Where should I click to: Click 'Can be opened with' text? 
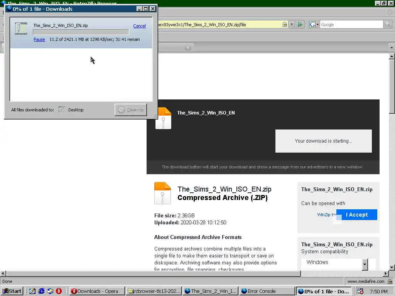[323, 203]
